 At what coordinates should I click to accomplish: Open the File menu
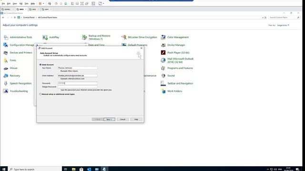[3, 4]
